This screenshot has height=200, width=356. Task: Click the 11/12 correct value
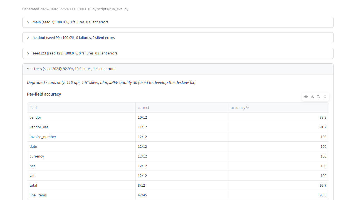pos(182,127)
